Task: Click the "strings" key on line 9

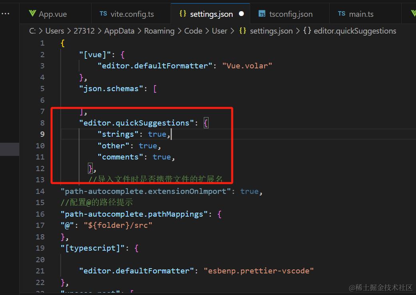Action: (118, 134)
